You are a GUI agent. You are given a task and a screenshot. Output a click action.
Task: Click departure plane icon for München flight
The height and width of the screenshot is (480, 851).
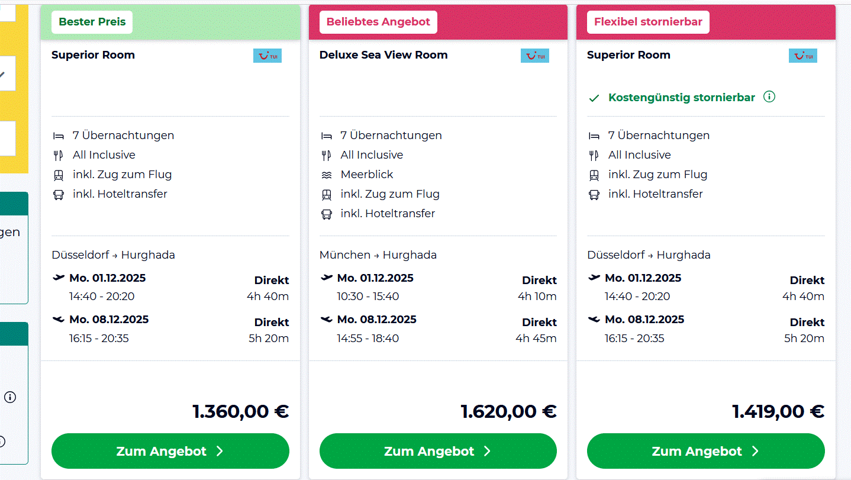coord(326,278)
